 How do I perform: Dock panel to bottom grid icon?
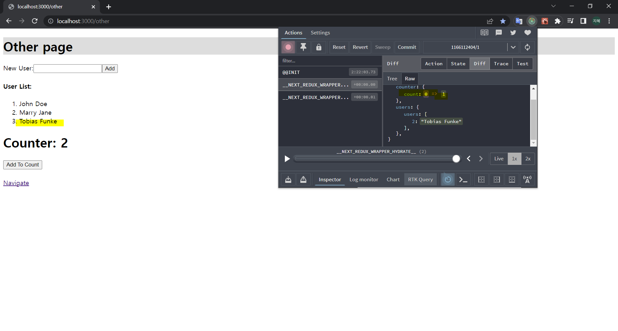point(512,180)
